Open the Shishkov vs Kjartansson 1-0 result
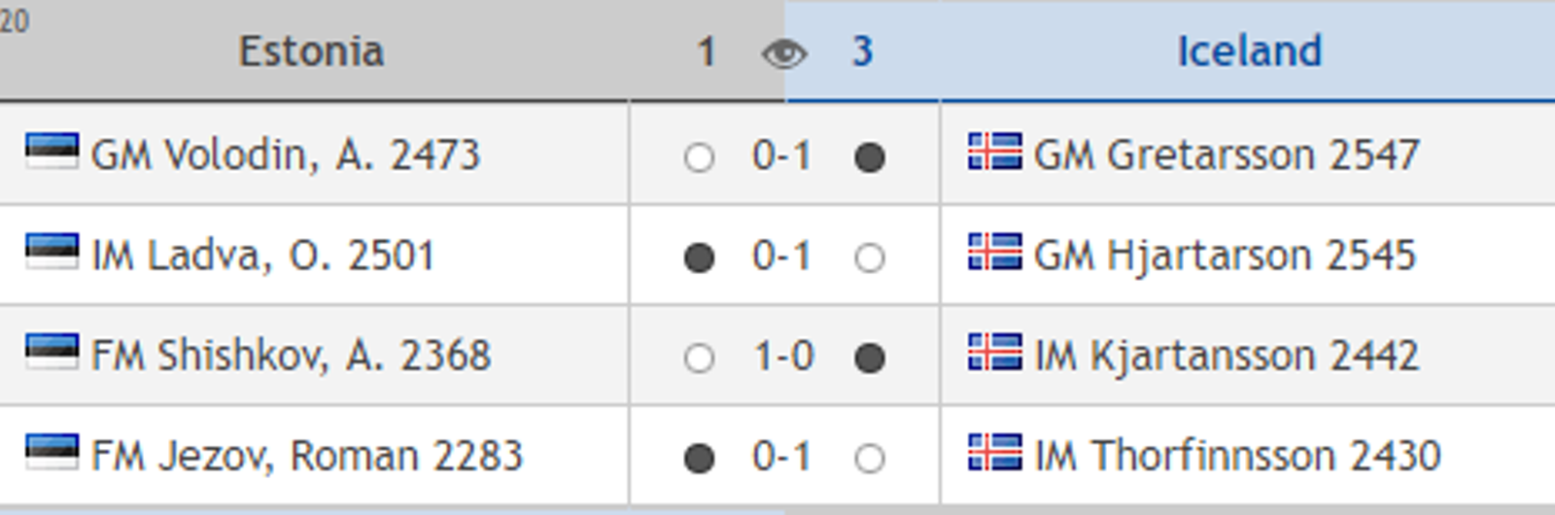 point(784,357)
